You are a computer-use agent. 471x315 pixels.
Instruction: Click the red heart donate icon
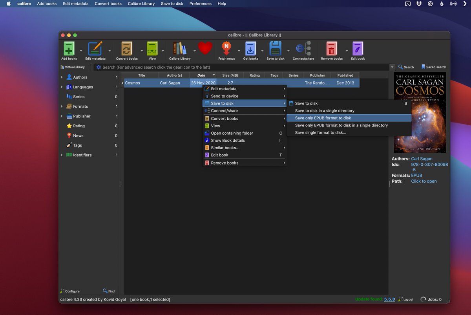pos(205,48)
